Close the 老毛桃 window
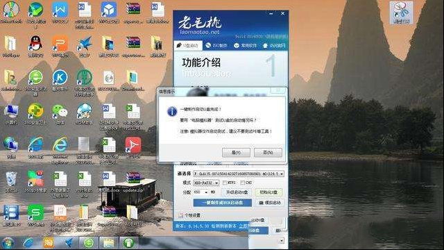 point(282,14)
